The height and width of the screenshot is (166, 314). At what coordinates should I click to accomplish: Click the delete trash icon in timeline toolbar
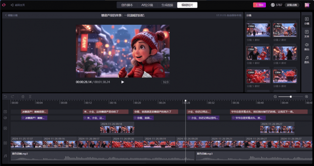click(x=23, y=97)
